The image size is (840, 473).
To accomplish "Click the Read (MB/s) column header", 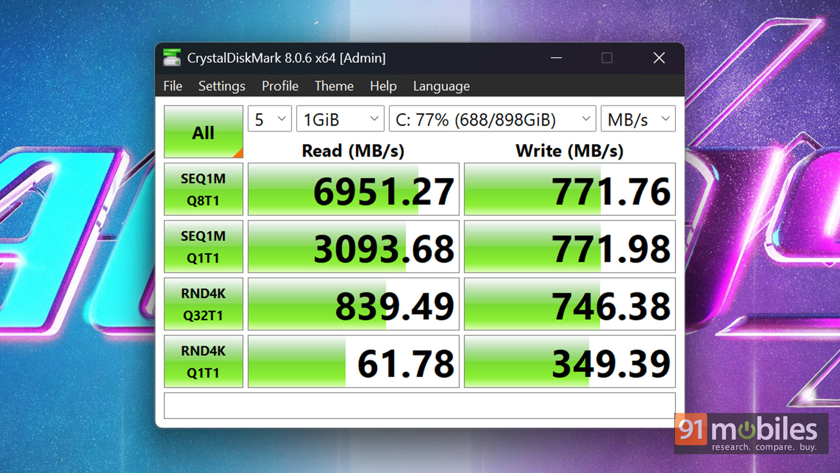I will tap(353, 151).
